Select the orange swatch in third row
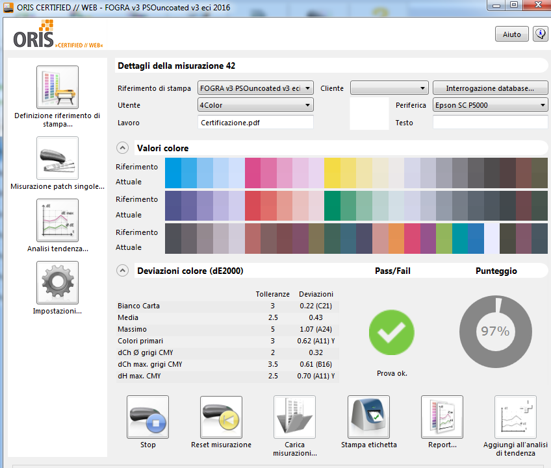The height and width of the screenshot is (468, 551). [396, 238]
